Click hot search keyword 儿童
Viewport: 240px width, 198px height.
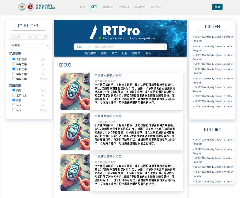[x=124, y=53]
